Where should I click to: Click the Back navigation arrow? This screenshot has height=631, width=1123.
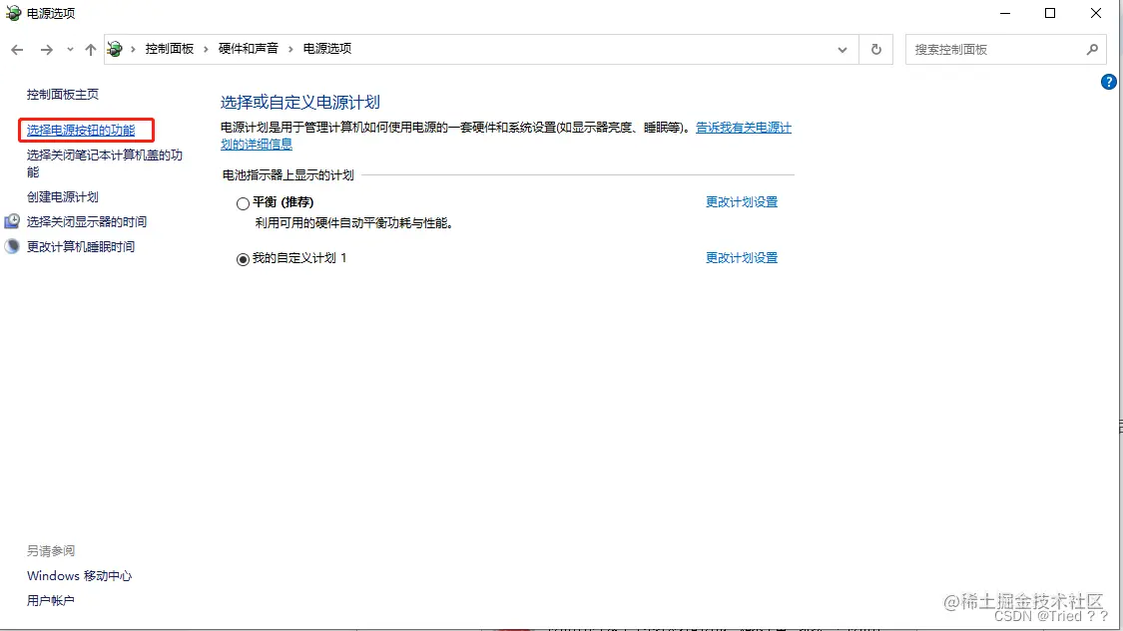point(17,48)
